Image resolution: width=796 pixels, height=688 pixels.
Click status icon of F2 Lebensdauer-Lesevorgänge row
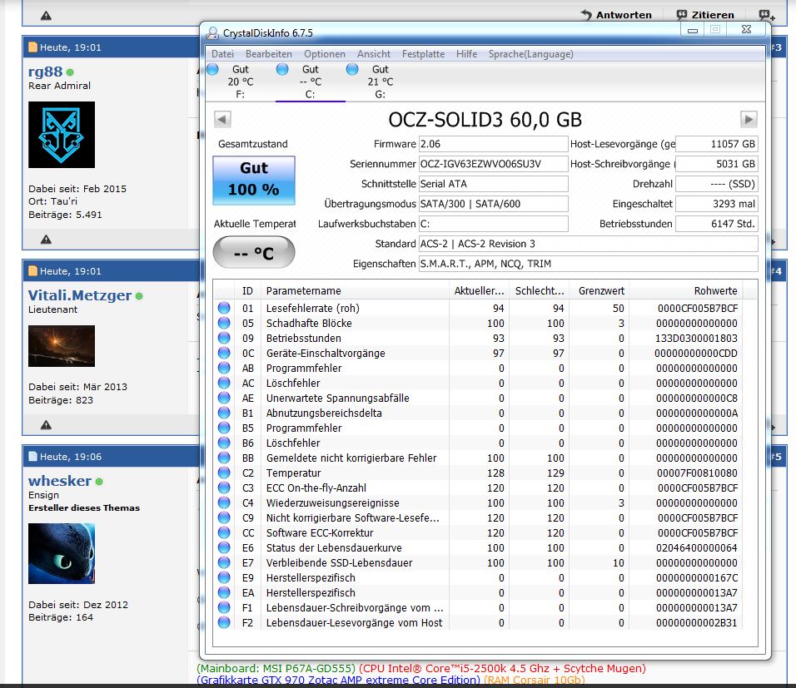point(224,622)
